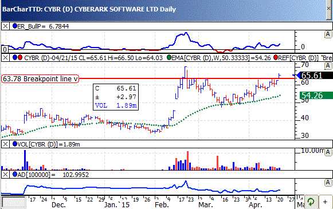This screenshot has height=209, width=333.
Task: Click the 0 box left of ER_BullP chart
Action: click(x=5, y=50)
